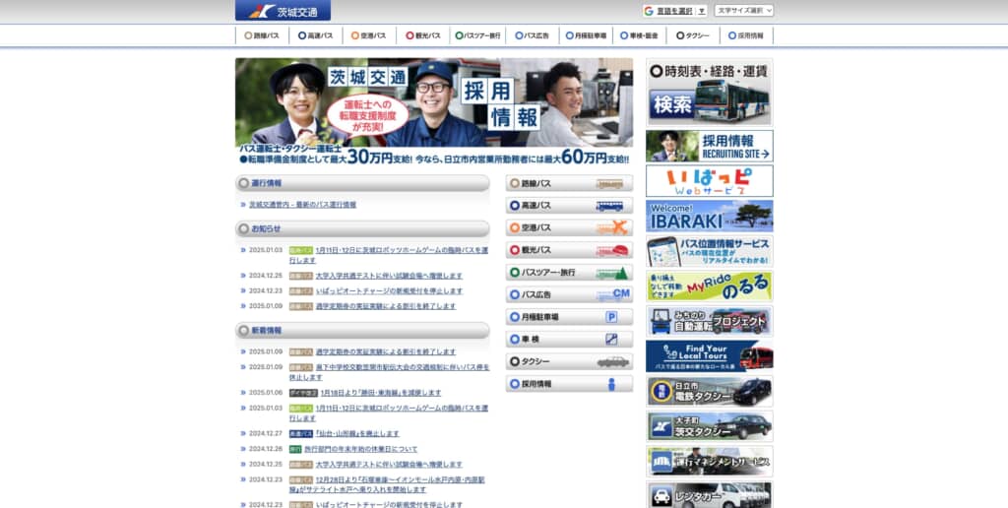Open the みちのり自動運転プロジェクト banner
Image resolution: width=1008 pixels, height=508 pixels.
(710, 321)
